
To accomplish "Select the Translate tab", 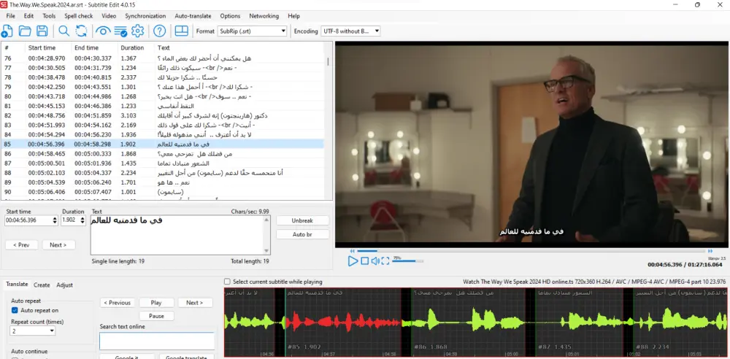I will 17,285.
